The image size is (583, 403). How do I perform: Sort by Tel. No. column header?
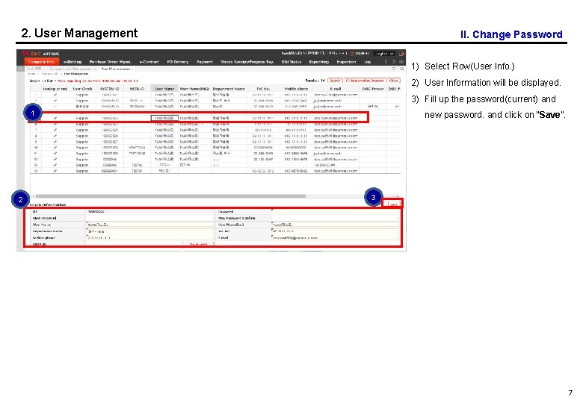[x=263, y=89]
